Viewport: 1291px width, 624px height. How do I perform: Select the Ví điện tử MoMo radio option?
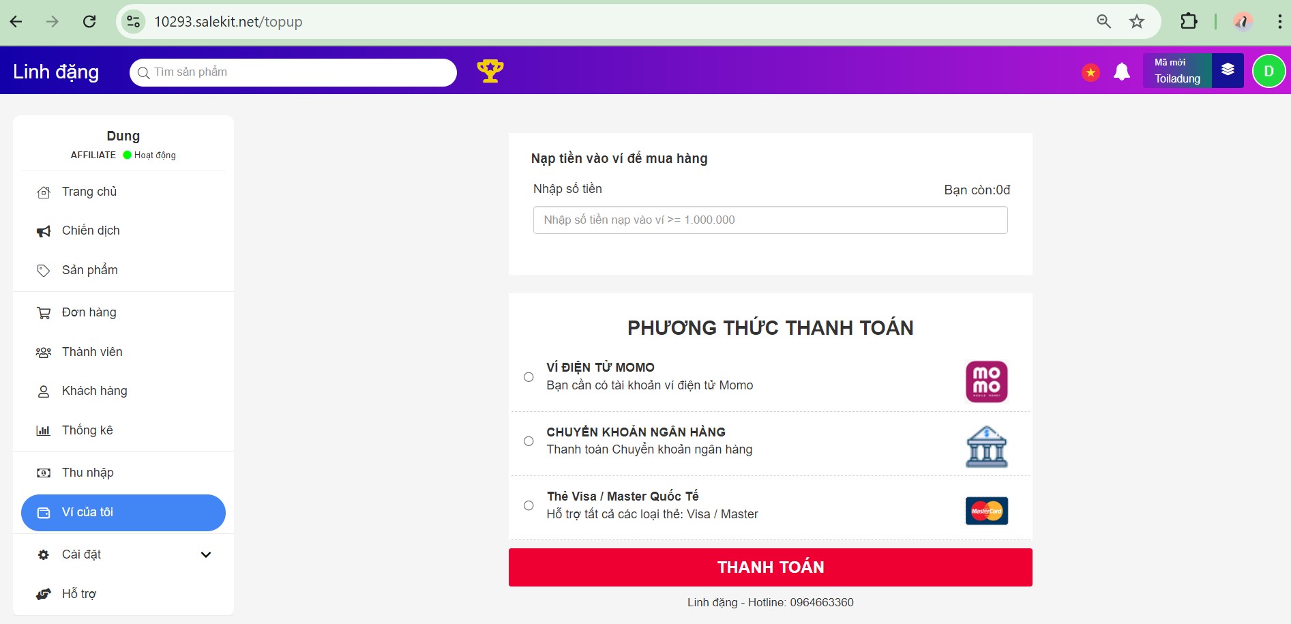[x=529, y=377]
